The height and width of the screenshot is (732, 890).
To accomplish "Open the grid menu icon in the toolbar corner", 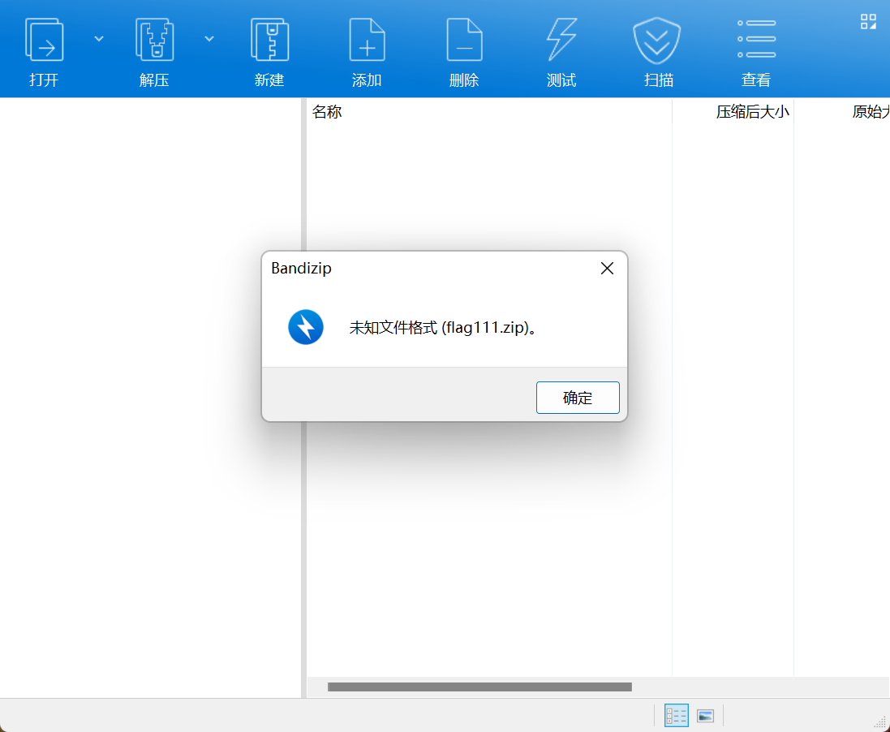I will 868,22.
